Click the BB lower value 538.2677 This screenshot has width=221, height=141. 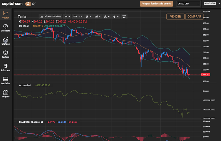[x=60, y=26]
